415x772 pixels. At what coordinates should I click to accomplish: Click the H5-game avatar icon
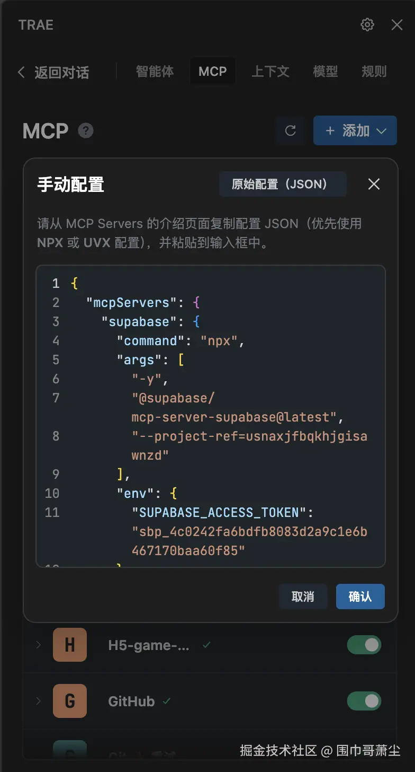pyautogui.click(x=70, y=645)
